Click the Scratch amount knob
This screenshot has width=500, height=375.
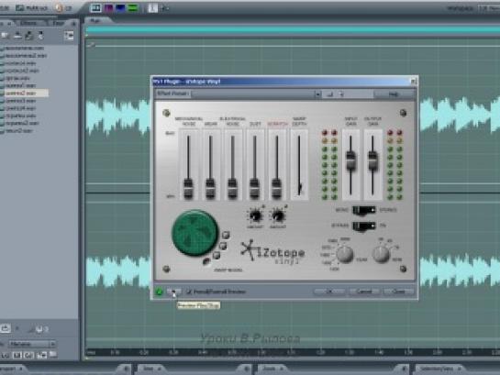[278, 216]
